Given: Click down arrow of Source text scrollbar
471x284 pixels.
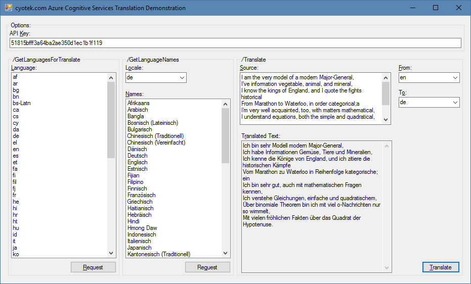Looking at the screenshot, I should point(386,120).
